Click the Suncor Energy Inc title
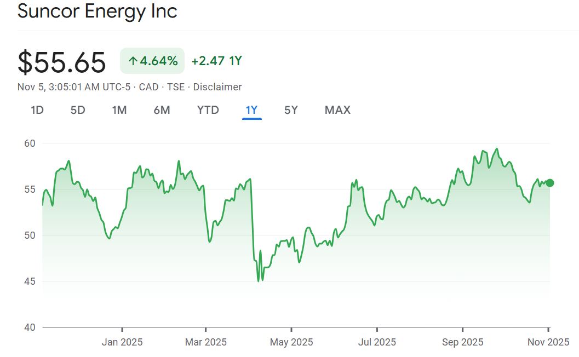The height and width of the screenshot is (357, 579). [x=98, y=11]
